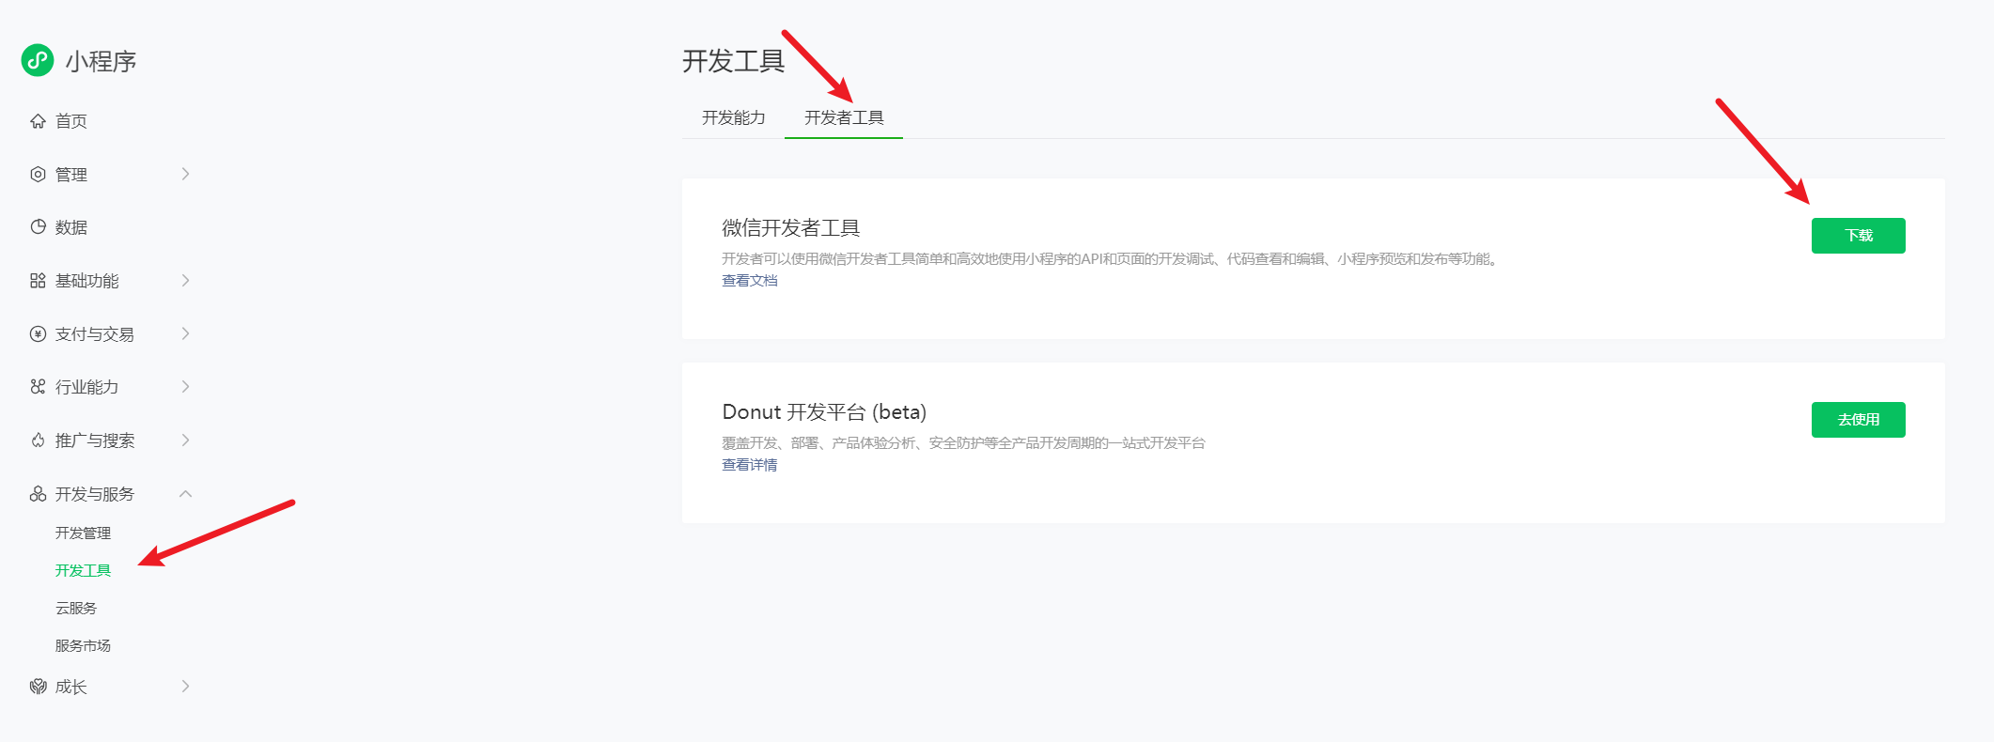Image resolution: width=1994 pixels, height=742 pixels.
Task: Click the 推广与搜索 flame icon
Action: (38, 440)
